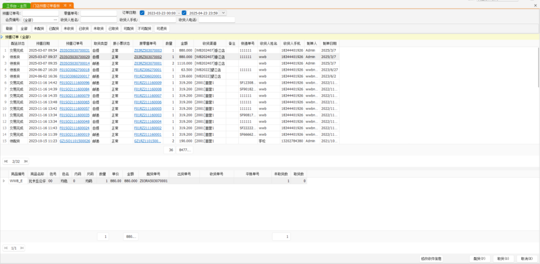The image size is (540, 264).
Task: Click row indicator arrow beside WWB_E item
Action: [x=4, y=180]
